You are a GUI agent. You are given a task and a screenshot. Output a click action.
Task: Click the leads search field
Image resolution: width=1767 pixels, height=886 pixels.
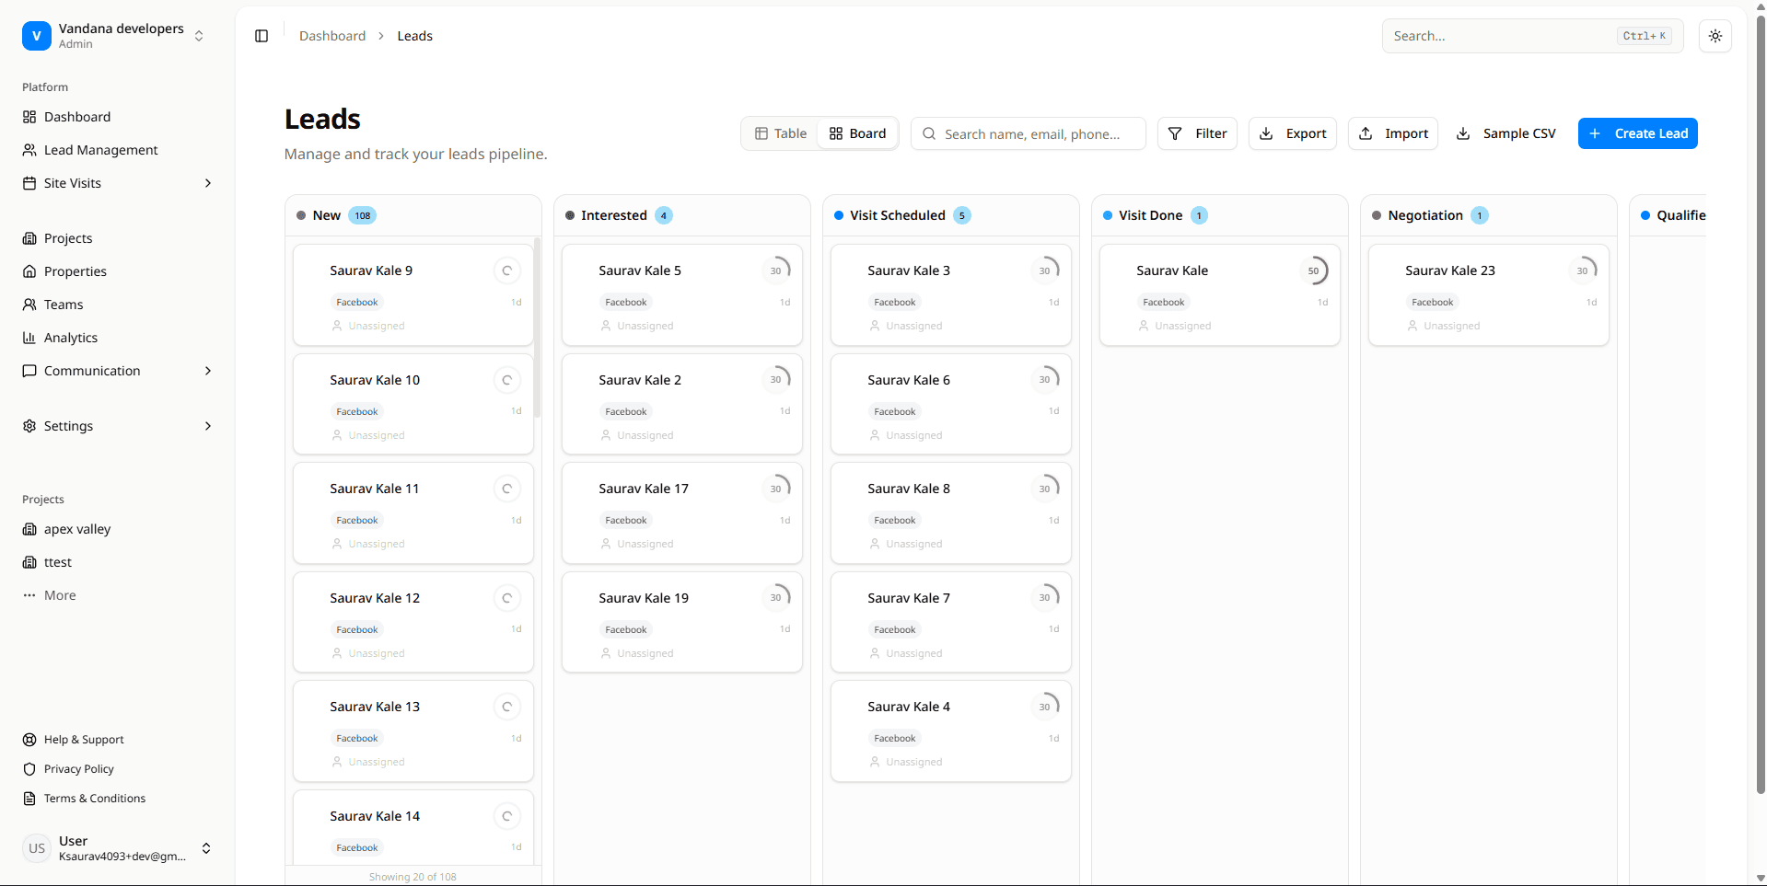coord(1027,133)
